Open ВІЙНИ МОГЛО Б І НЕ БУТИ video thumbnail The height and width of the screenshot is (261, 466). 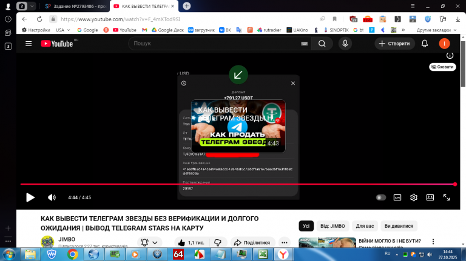327,243
